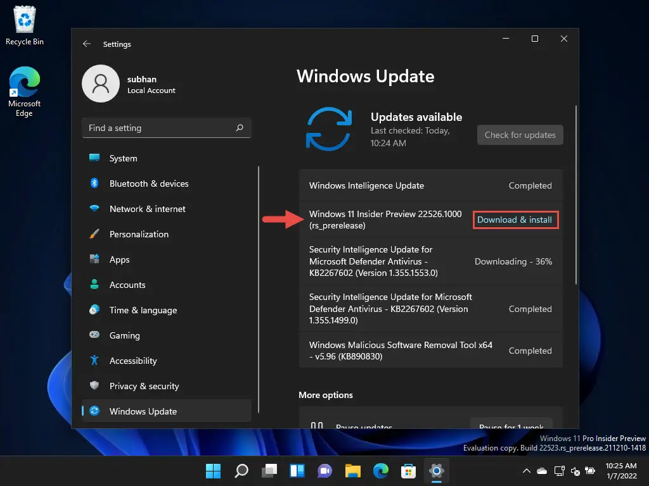Click the Version 1.355.1499.0 Defender update row

tap(430, 309)
